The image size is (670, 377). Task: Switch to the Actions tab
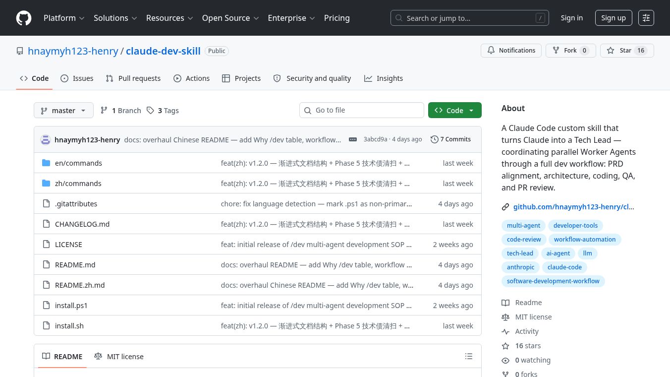(x=191, y=78)
